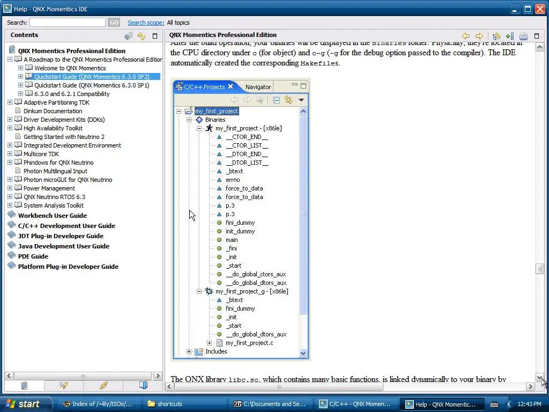This screenshot has height=412, width=549.
Task: Expand Multicore TDK node
Action: (10, 154)
